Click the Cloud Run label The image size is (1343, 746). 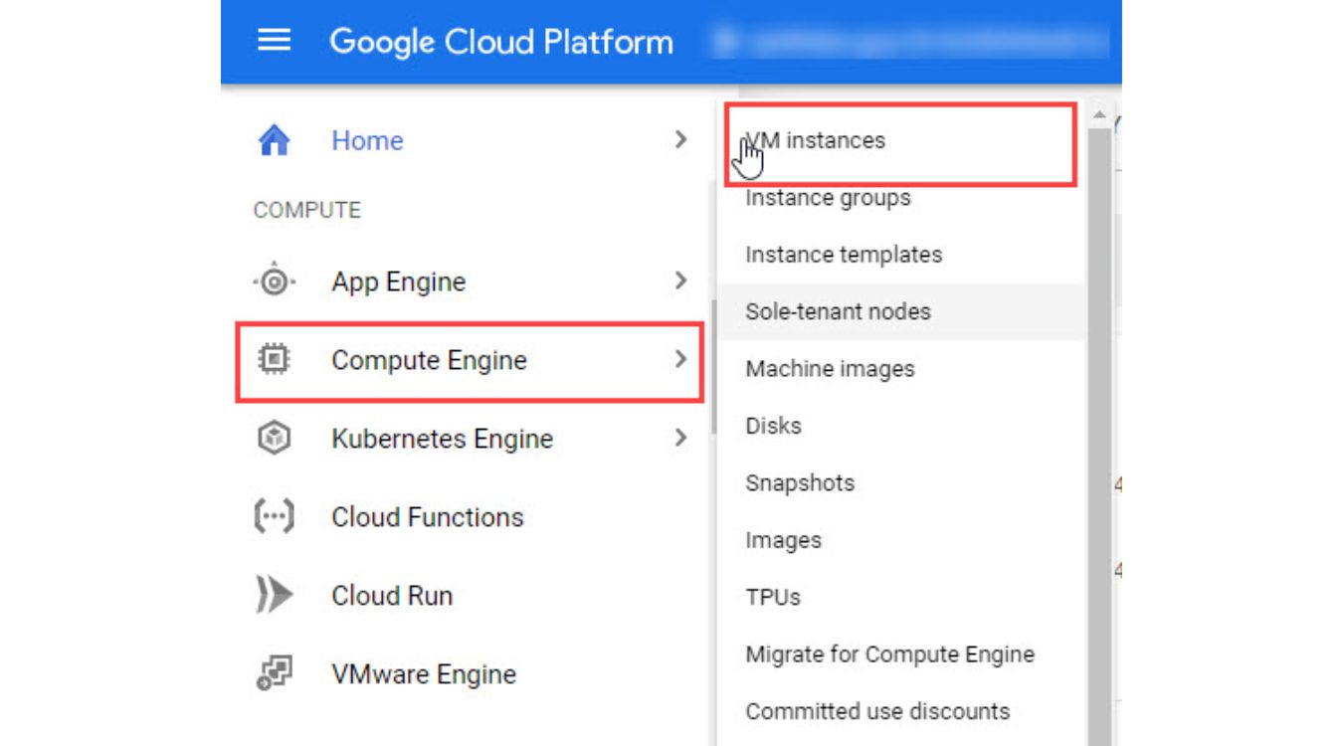[x=392, y=596]
